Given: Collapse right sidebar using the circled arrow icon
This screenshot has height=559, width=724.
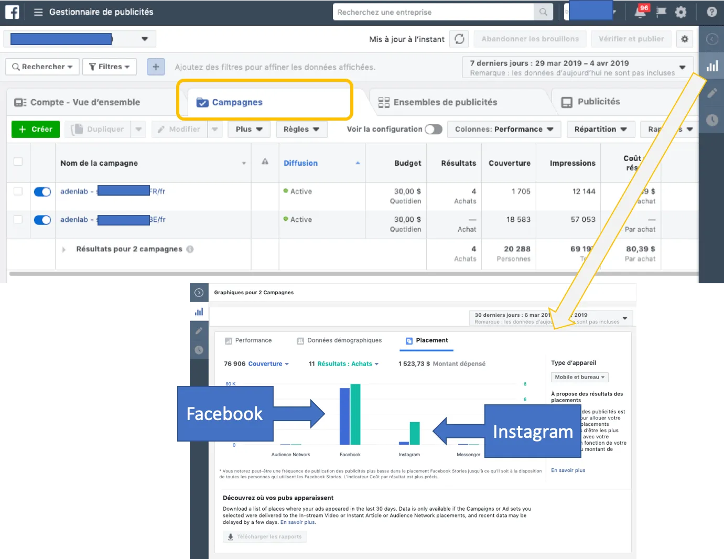Looking at the screenshot, I should click(x=711, y=39).
